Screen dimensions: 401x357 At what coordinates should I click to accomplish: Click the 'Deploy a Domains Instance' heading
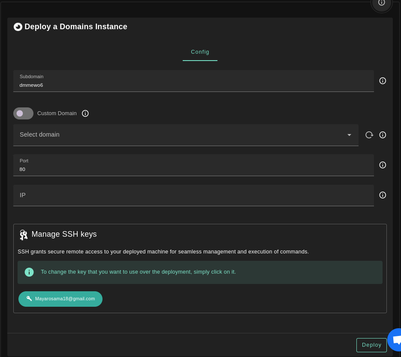click(x=76, y=27)
